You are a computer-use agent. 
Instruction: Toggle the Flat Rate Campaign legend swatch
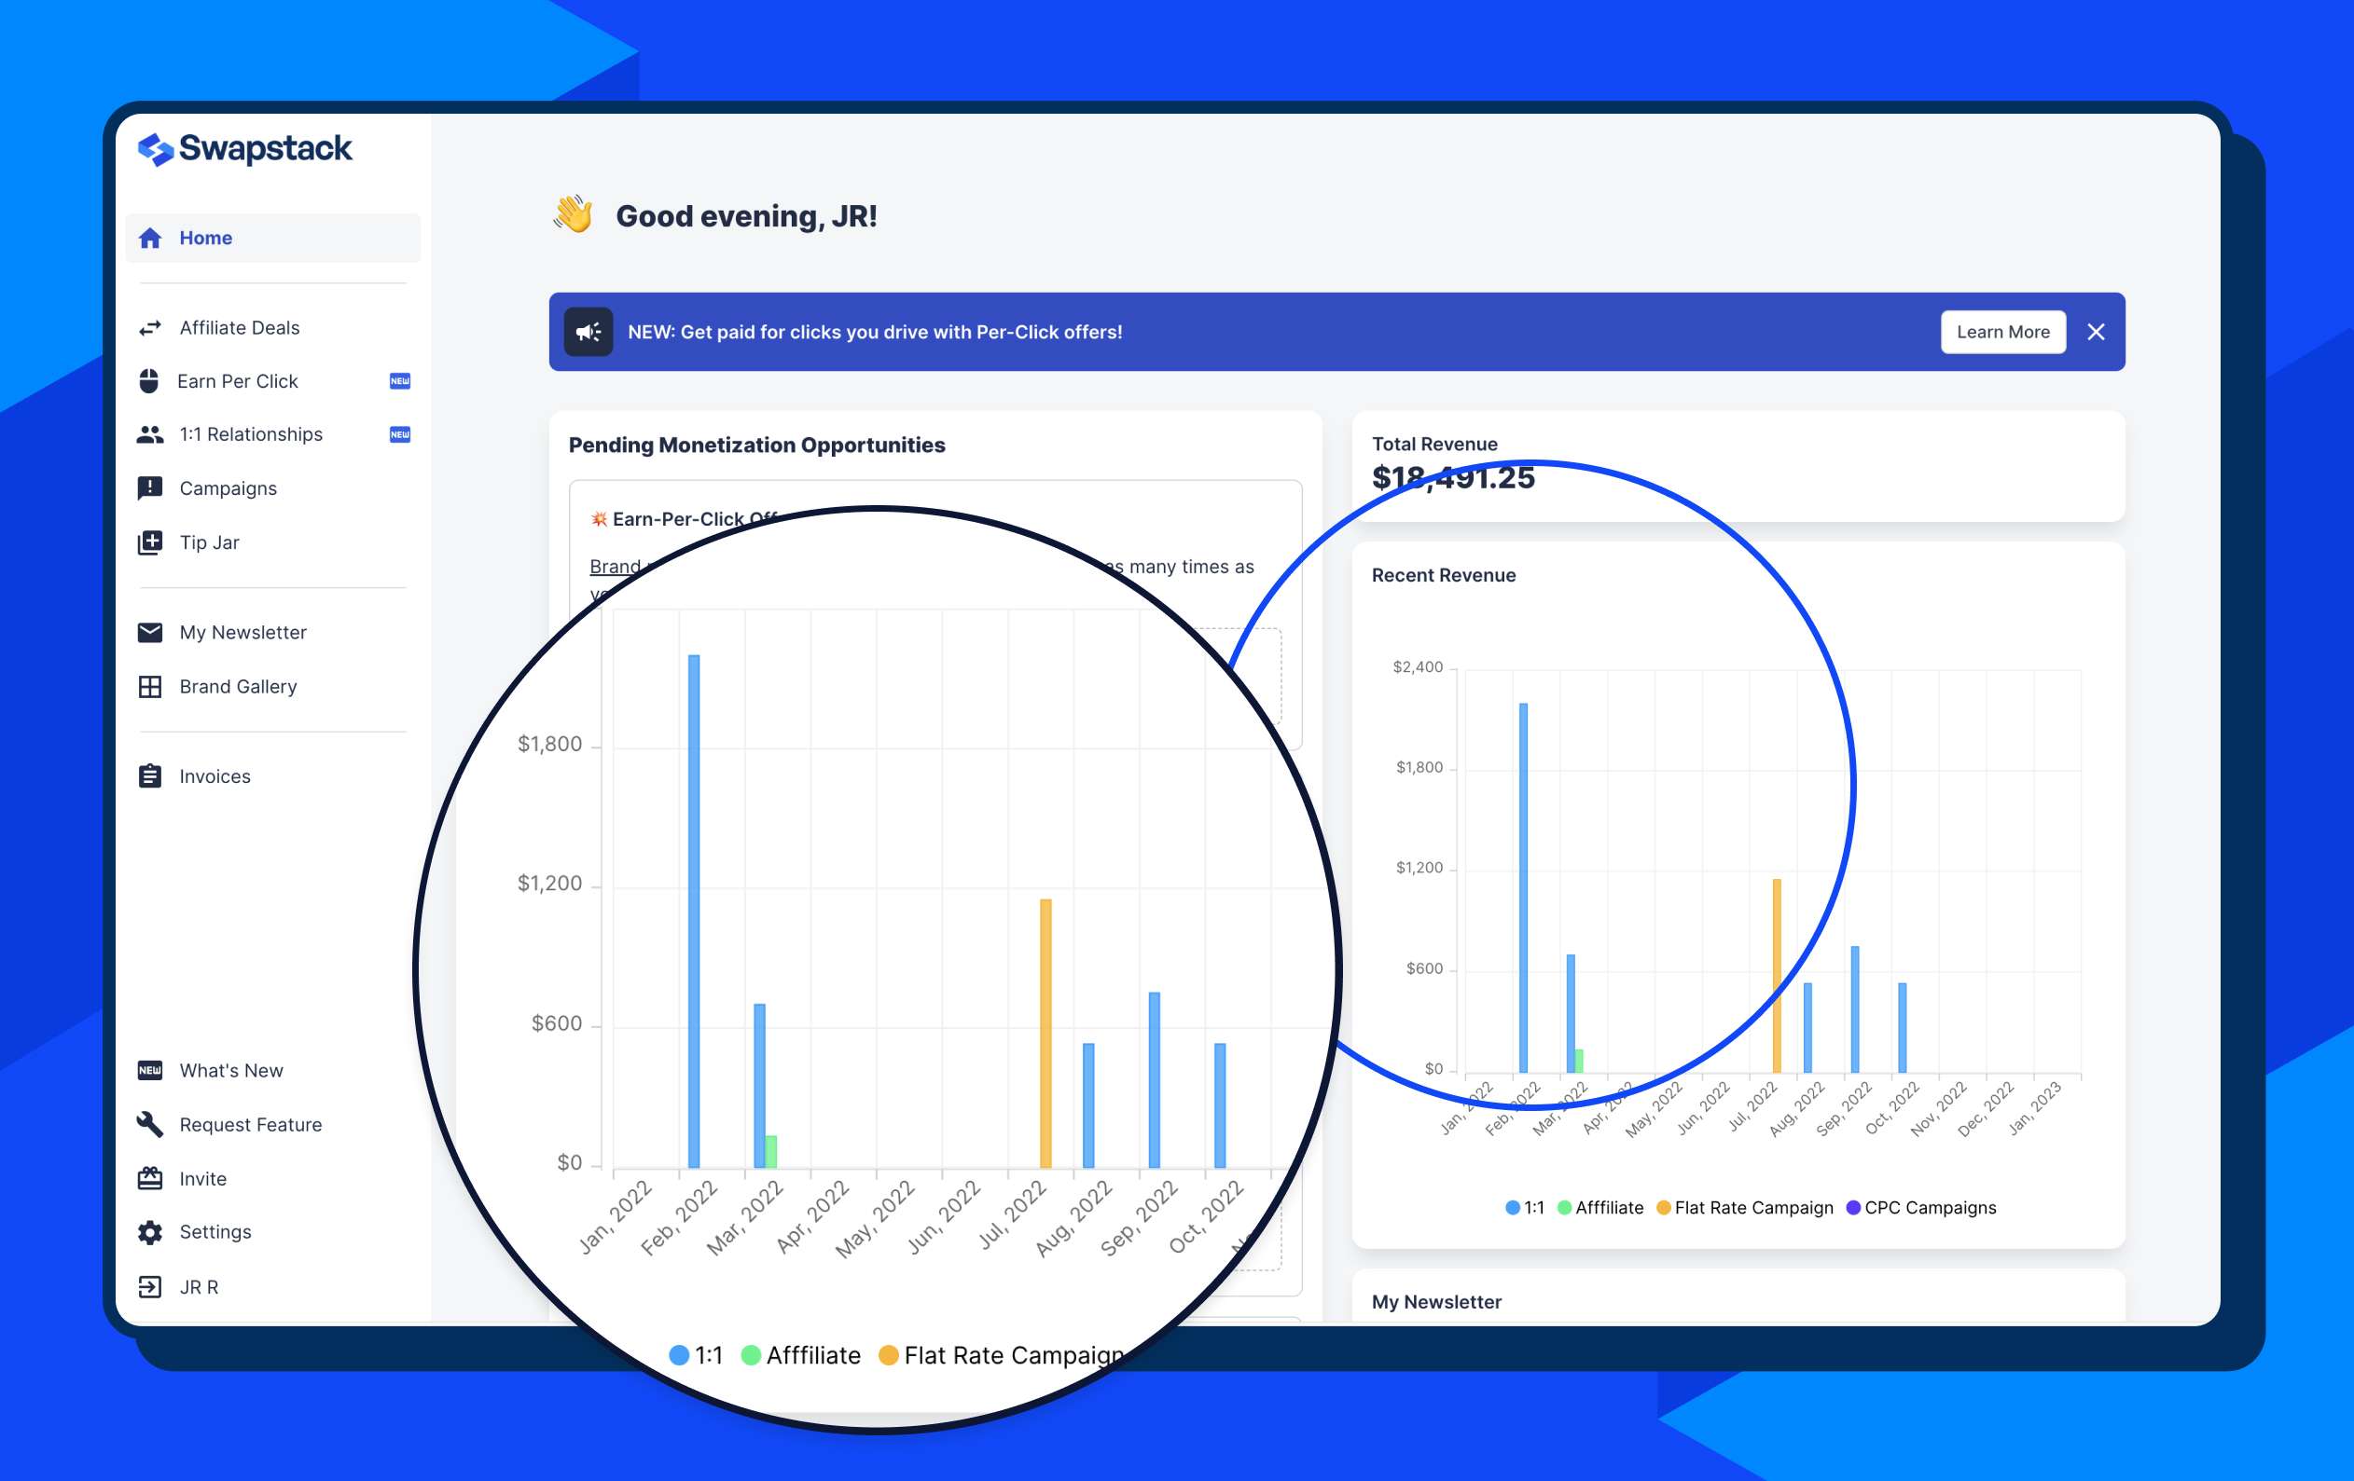coord(1663,1208)
